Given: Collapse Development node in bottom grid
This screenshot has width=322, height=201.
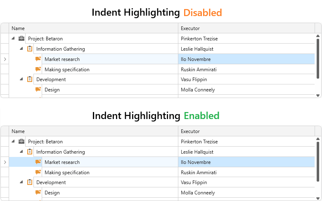Looking at the screenshot, I should 21,182.
